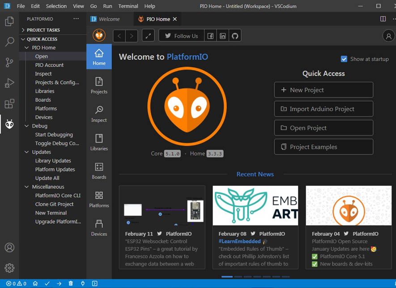Click Import Arduino Project button
The image size is (396, 288).
[324, 109]
